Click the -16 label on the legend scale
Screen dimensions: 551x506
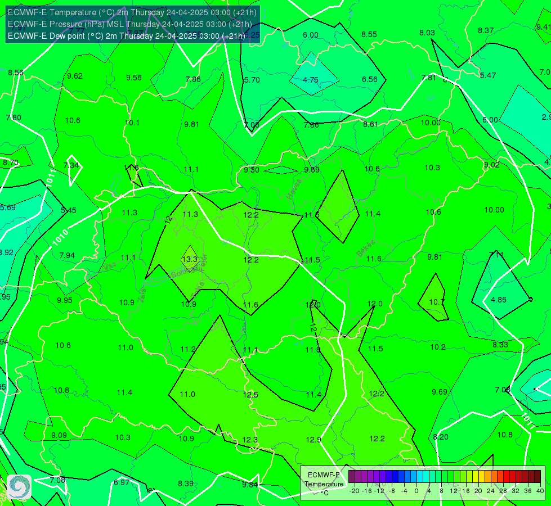coord(367,491)
